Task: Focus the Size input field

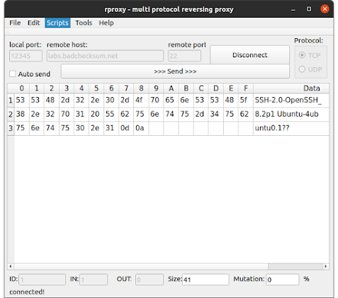Action: (205, 280)
